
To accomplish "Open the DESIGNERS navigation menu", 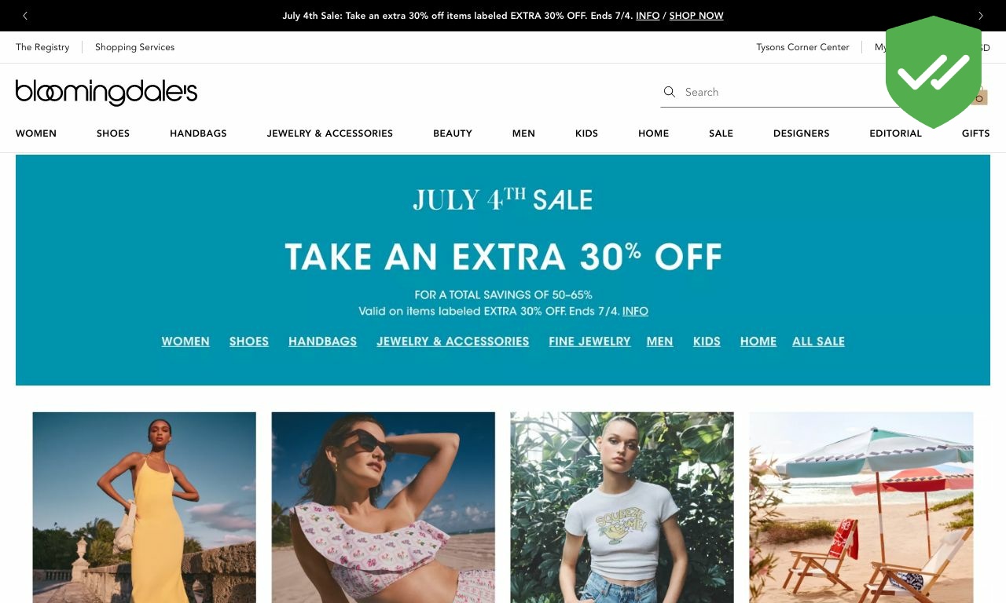I will tap(802, 133).
